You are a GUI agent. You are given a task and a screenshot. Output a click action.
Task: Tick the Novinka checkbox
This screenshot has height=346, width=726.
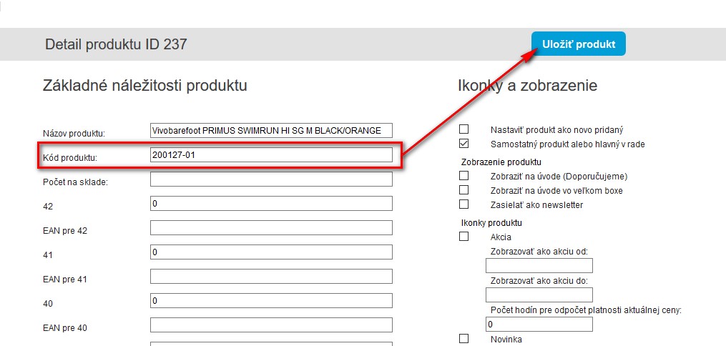[x=463, y=338]
